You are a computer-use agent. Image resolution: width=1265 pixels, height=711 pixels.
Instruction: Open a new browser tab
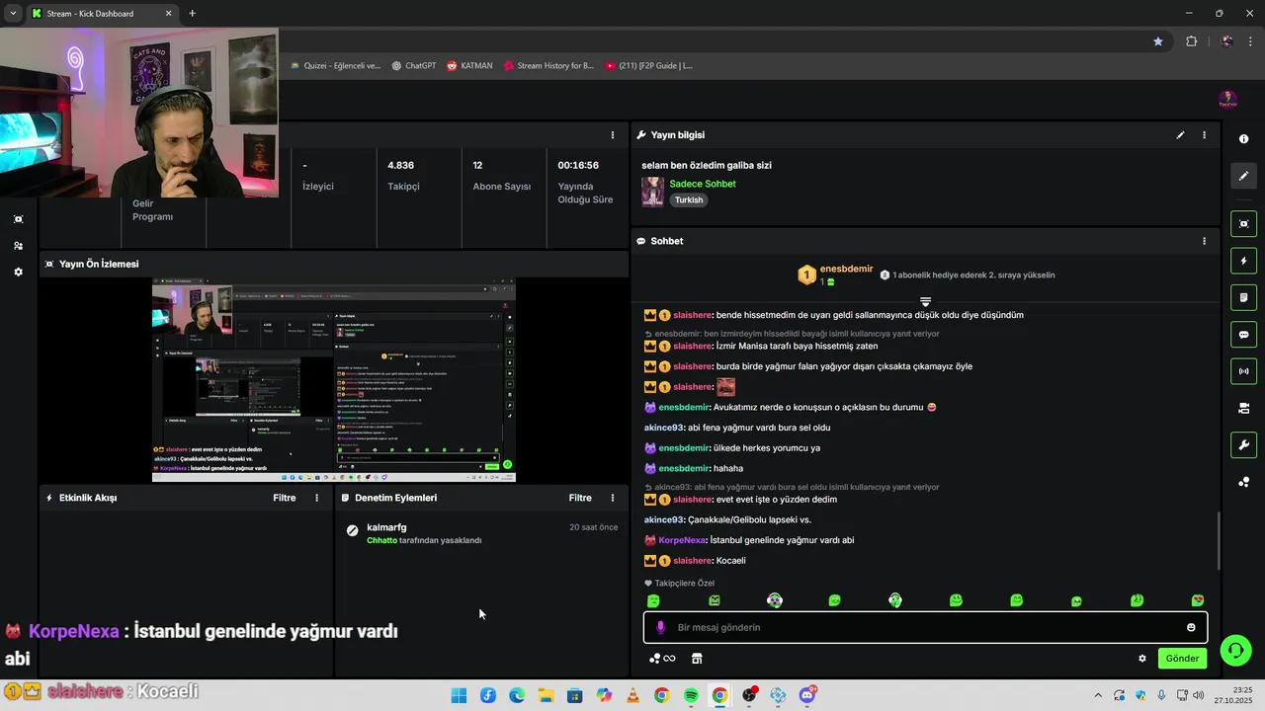[192, 14]
